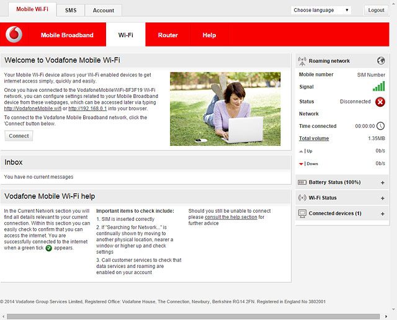Image resolution: width=397 pixels, height=320 pixels.
Task: Expand the Connected devices section
Action: coord(382,213)
